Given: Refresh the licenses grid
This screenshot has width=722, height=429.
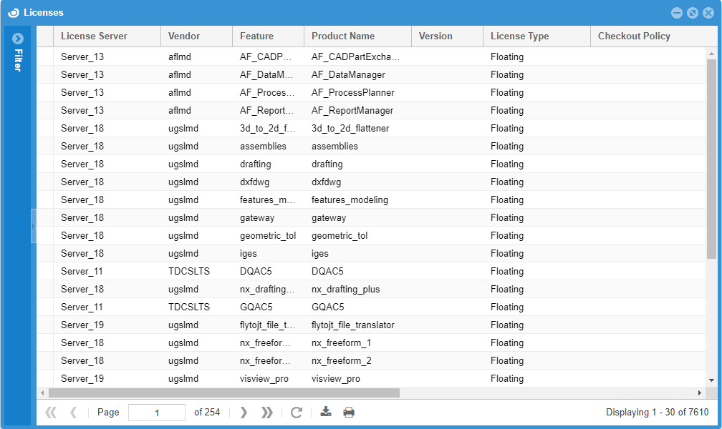Looking at the screenshot, I should pyautogui.click(x=297, y=413).
